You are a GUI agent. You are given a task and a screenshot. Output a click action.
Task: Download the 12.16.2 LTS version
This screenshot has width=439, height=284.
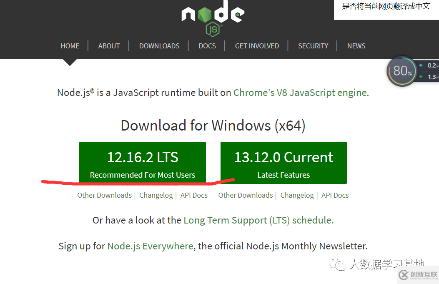[x=143, y=163]
